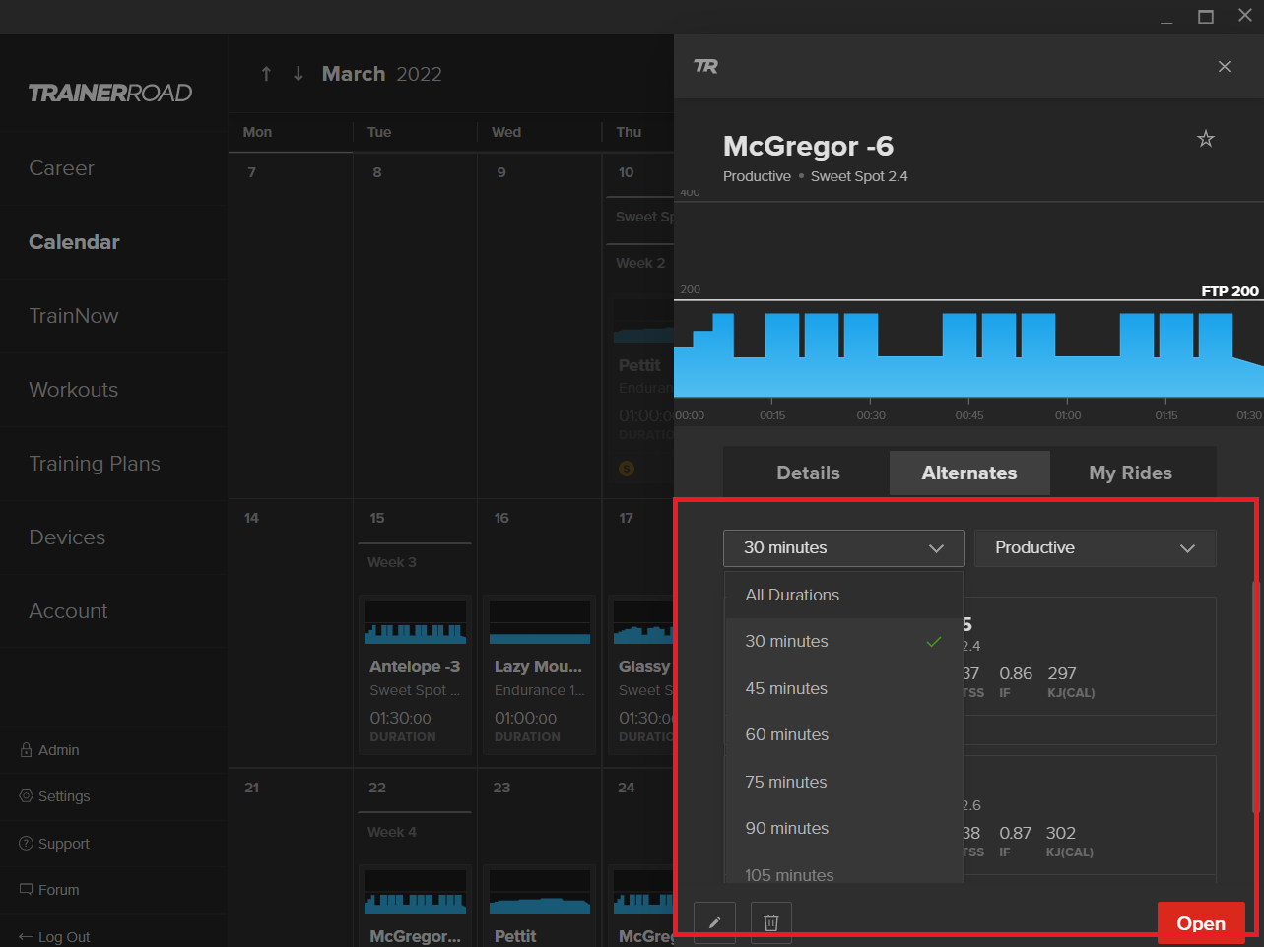Click the favorite star icon for McGregor -6
The height and width of the screenshot is (947, 1264).
1205,139
